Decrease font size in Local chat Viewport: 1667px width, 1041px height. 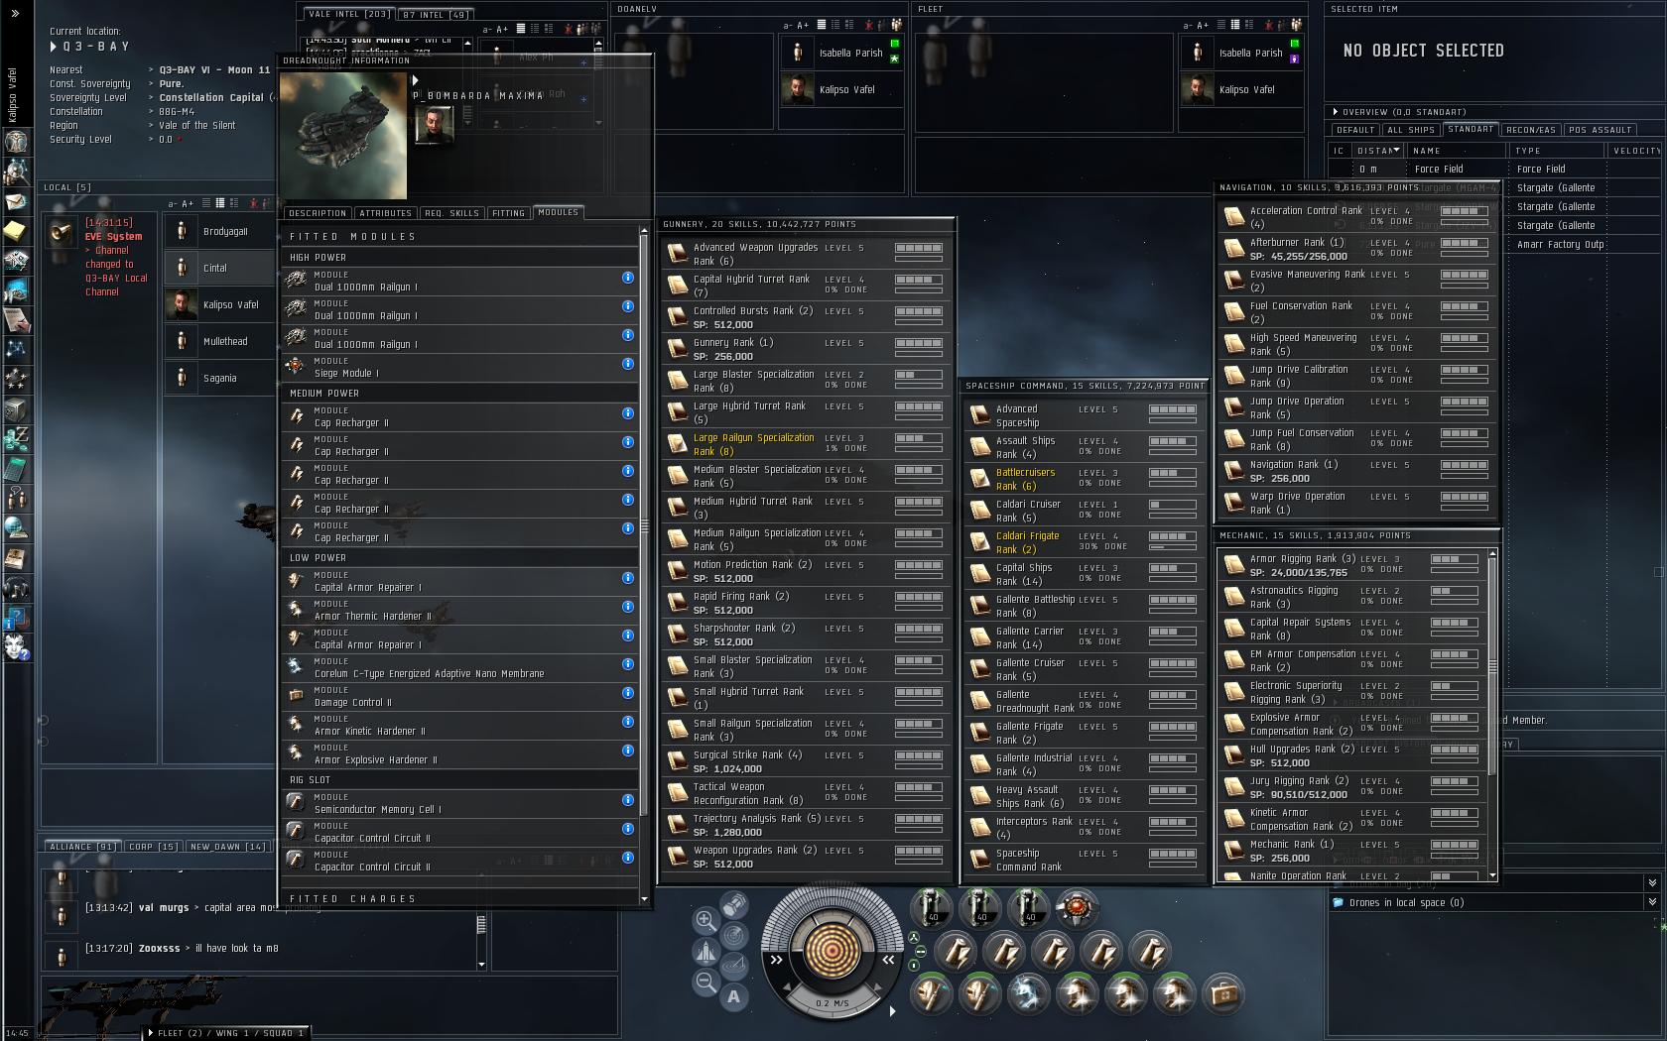(x=173, y=204)
